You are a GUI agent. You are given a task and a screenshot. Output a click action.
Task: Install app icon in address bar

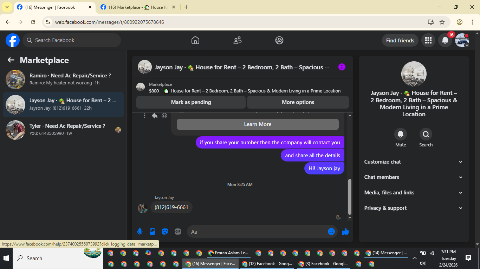[x=431, y=22]
